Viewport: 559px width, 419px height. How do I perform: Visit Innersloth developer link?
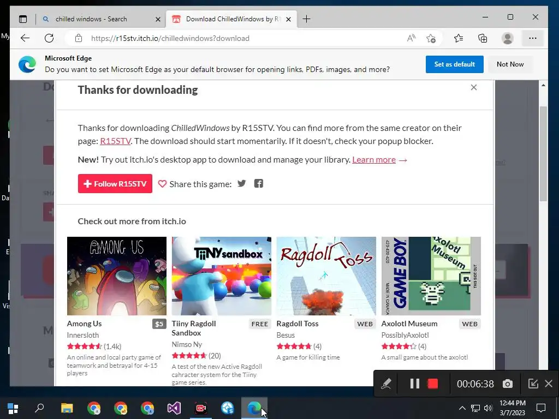(83, 335)
